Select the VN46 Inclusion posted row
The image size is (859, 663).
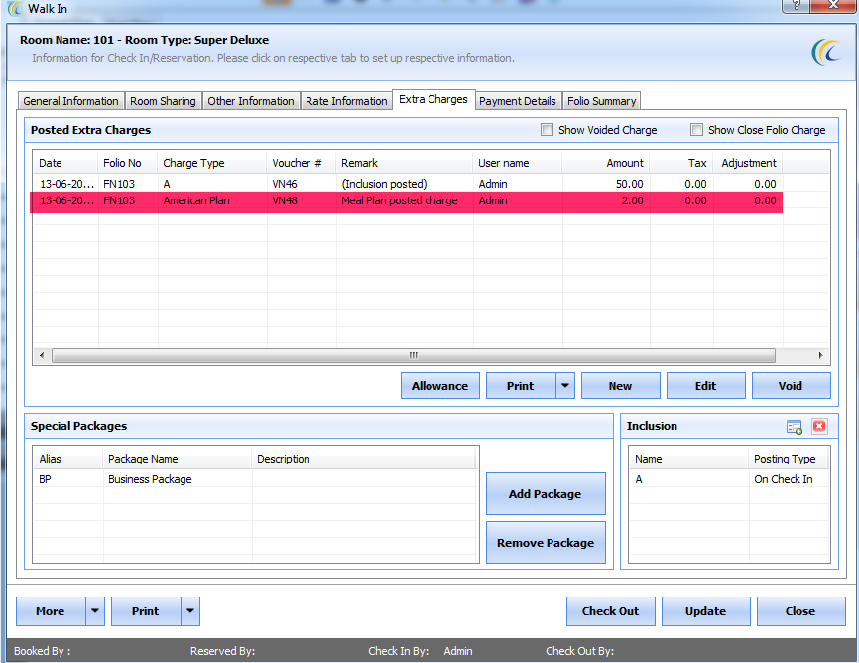tap(408, 184)
